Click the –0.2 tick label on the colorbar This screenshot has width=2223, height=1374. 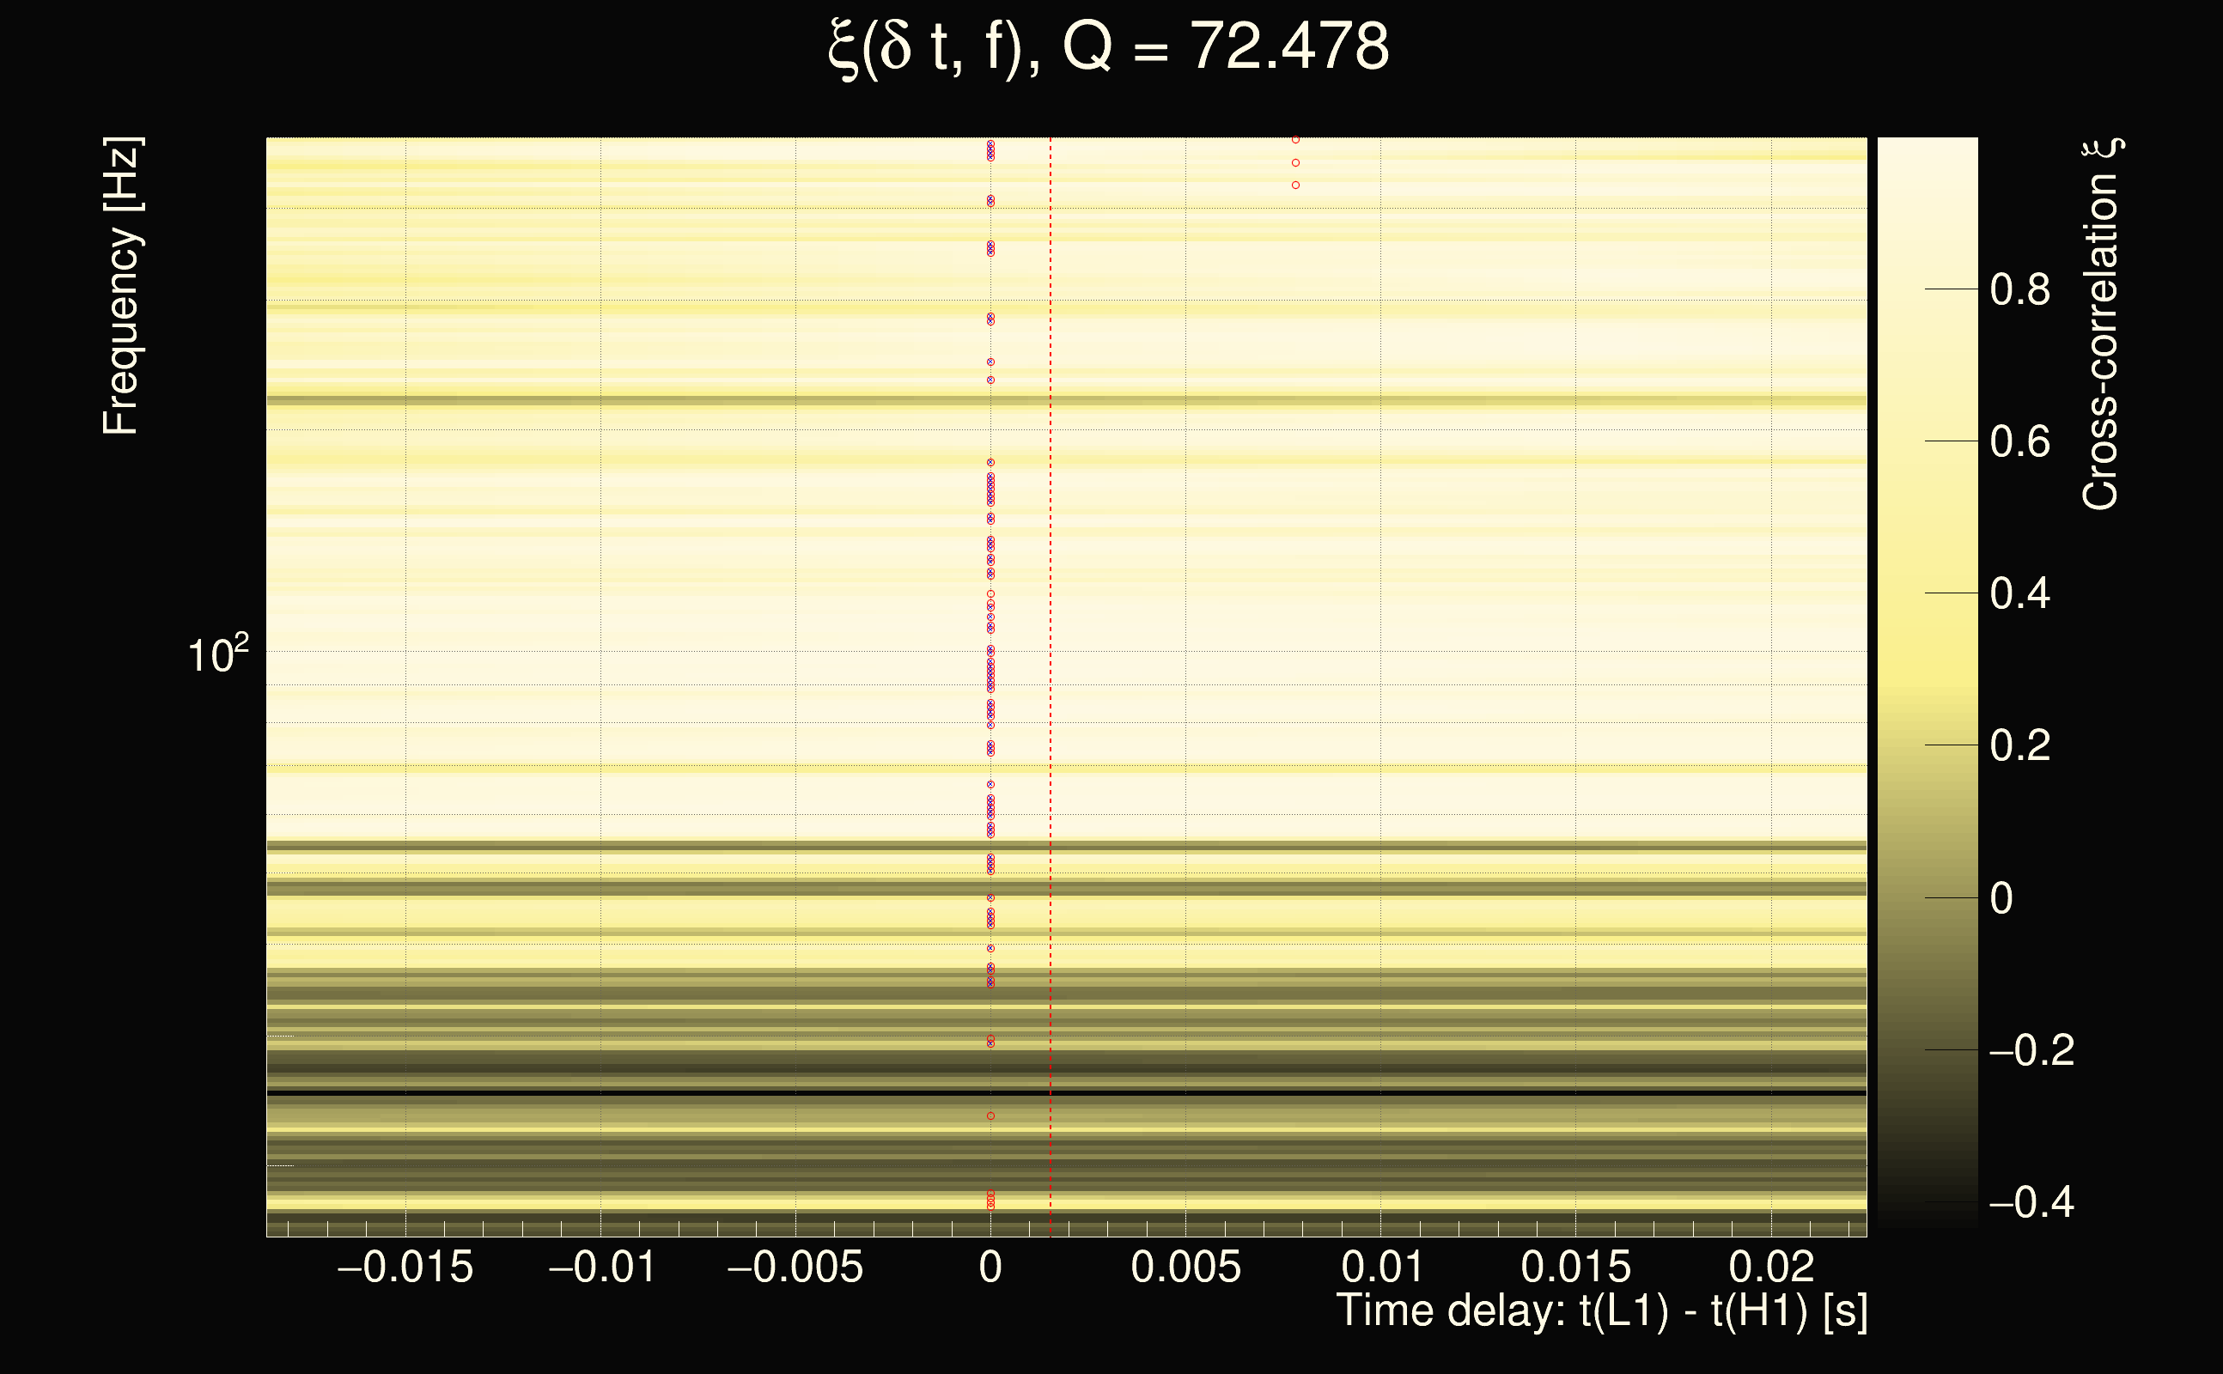(x=2031, y=1050)
